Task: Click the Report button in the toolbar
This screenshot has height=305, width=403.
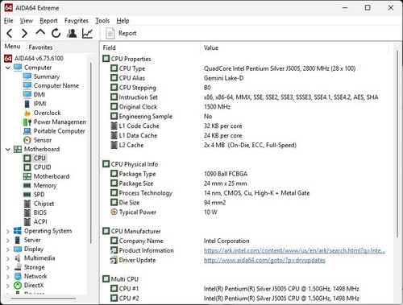Action: click(121, 33)
